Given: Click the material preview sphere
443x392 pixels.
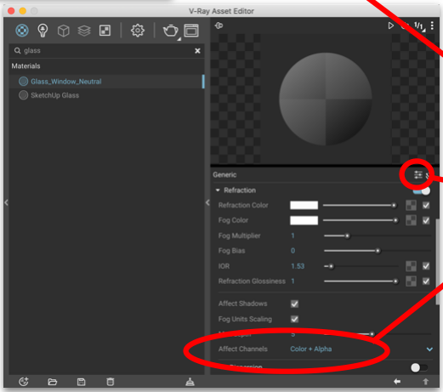Looking at the screenshot, I should [326, 99].
